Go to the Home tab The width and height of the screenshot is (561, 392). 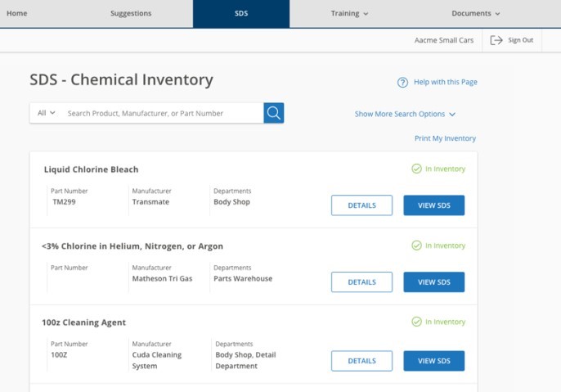point(17,14)
